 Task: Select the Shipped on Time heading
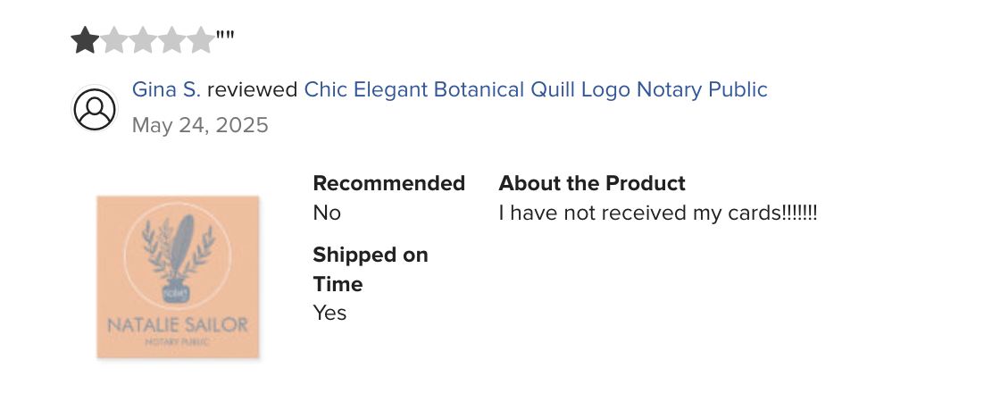click(x=371, y=270)
